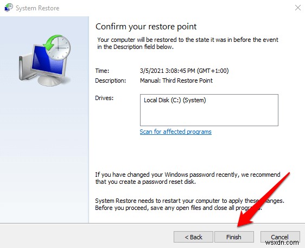Image resolution: width=305 pixels, height=248 pixels.
Task: Open Scan for affected programs link
Action: pos(175,132)
